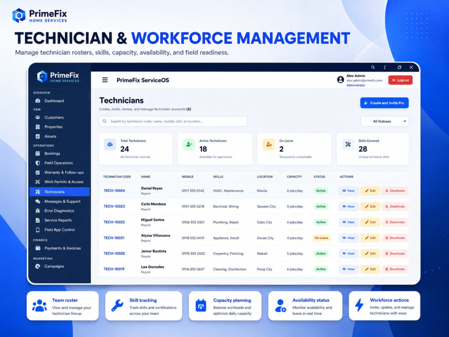Click the Warranty & Follow-ups clipboard icon
This screenshot has width=449, height=337.
click(x=38, y=172)
